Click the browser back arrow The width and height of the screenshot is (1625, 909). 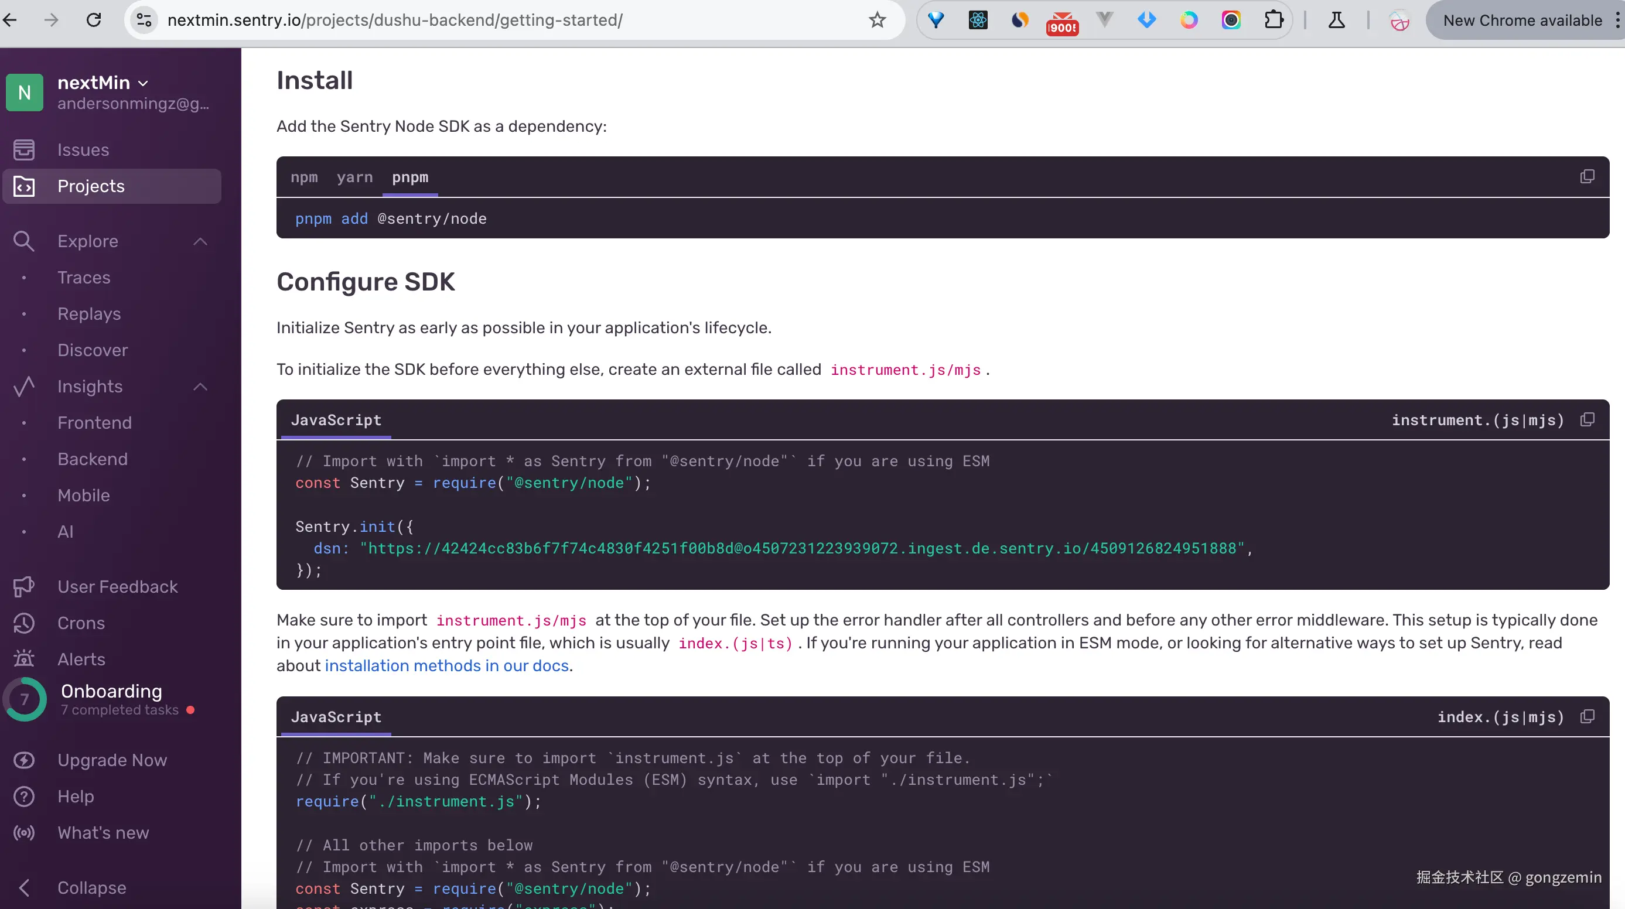click(10, 20)
